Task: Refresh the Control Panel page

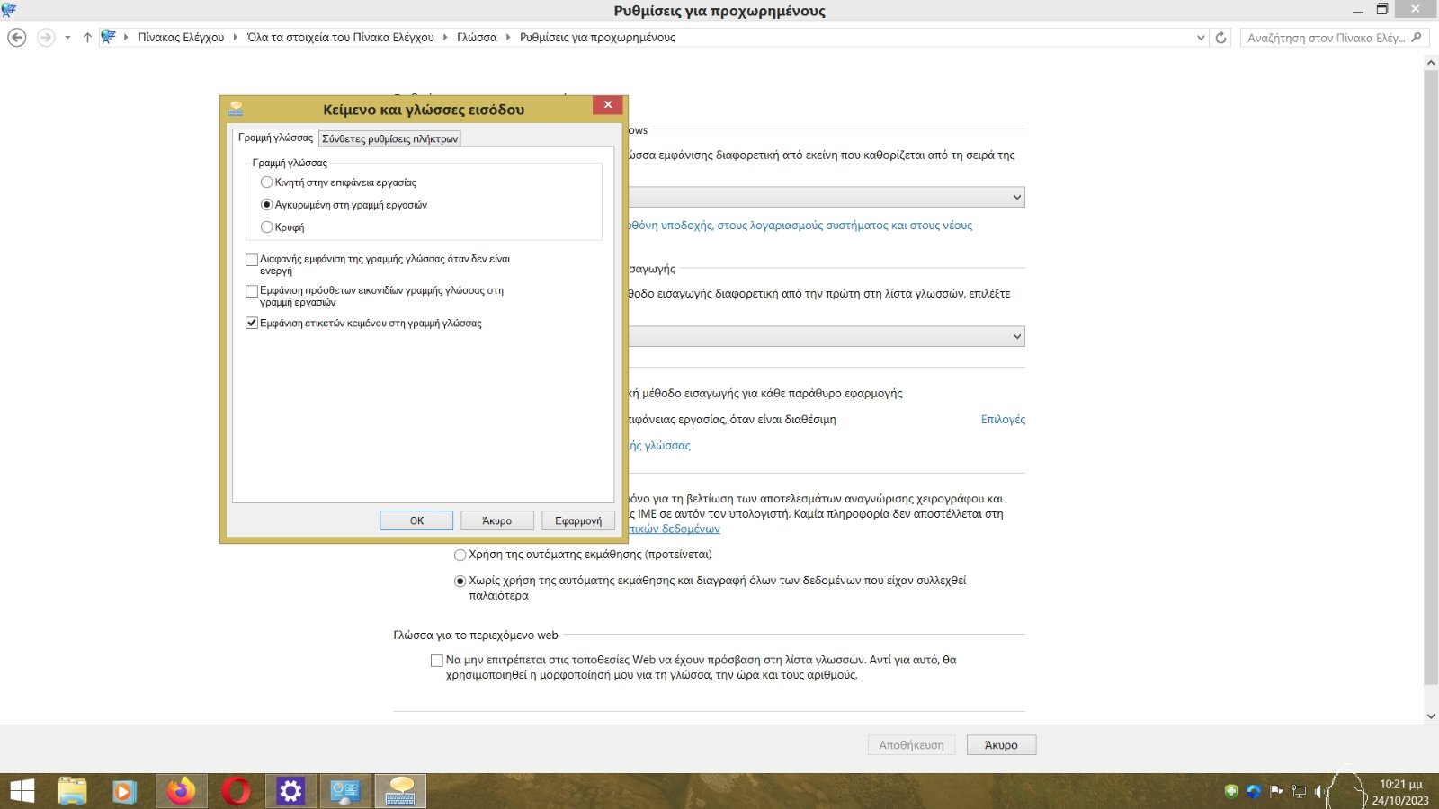Action: (1220, 38)
